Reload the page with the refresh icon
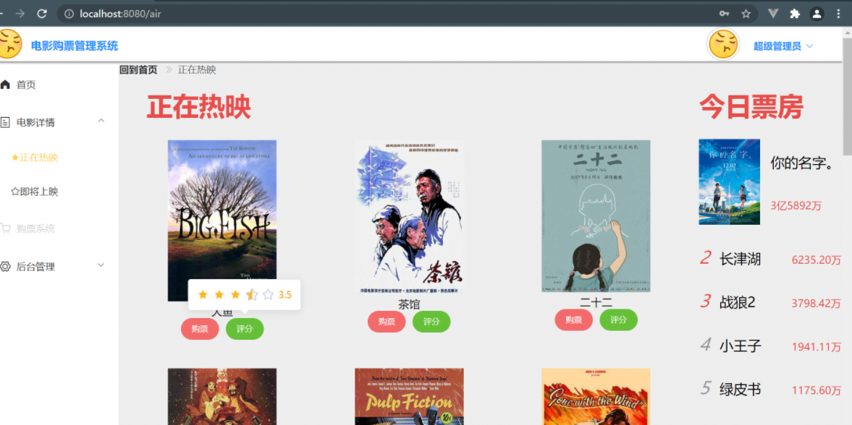The image size is (852, 425). 42,14
